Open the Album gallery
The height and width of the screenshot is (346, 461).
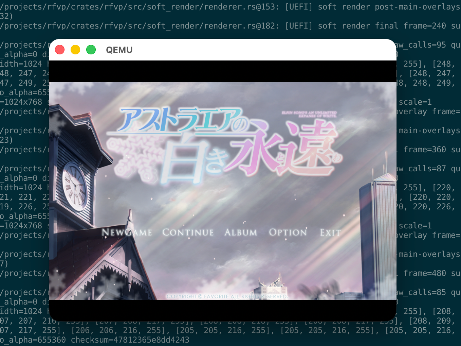(241, 232)
